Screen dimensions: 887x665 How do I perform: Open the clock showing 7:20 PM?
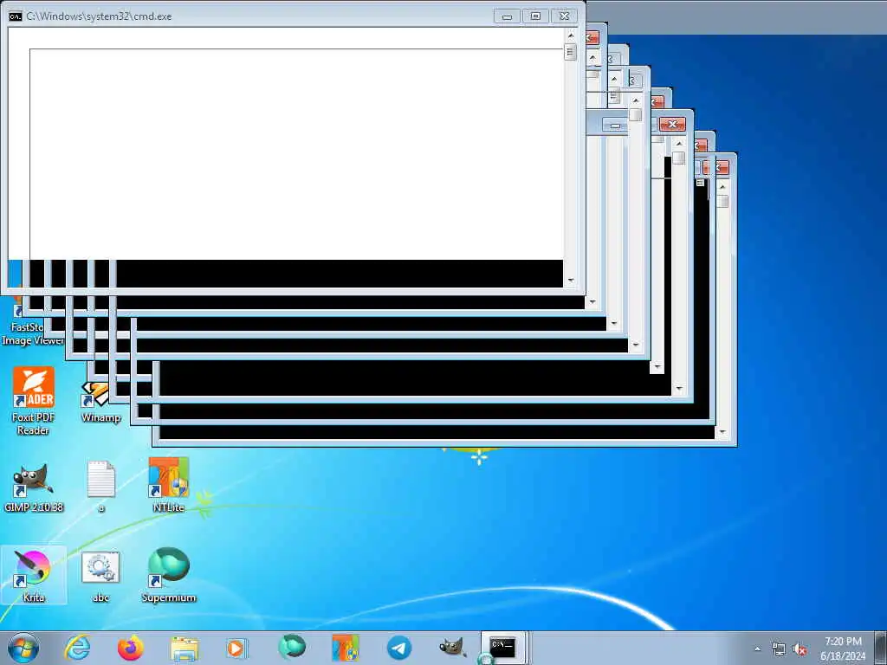(843, 648)
